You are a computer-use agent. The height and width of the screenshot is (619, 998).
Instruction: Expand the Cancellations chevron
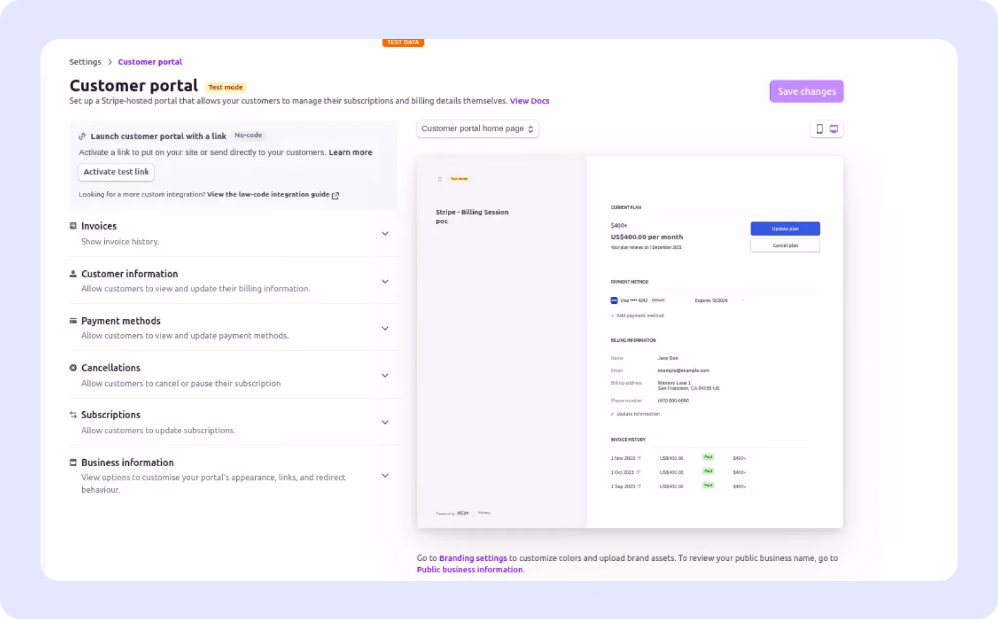(385, 375)
